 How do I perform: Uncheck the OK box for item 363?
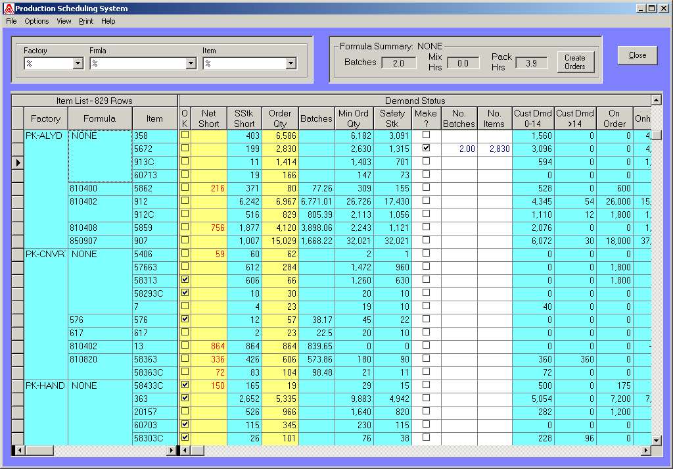tap(185, 398)
